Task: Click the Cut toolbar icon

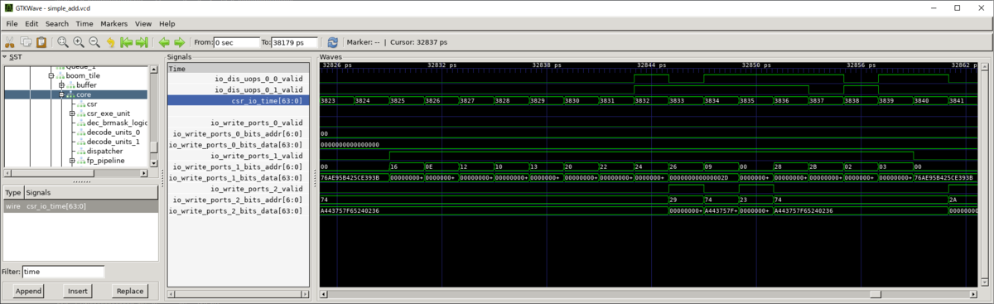Action: (11, 42)
